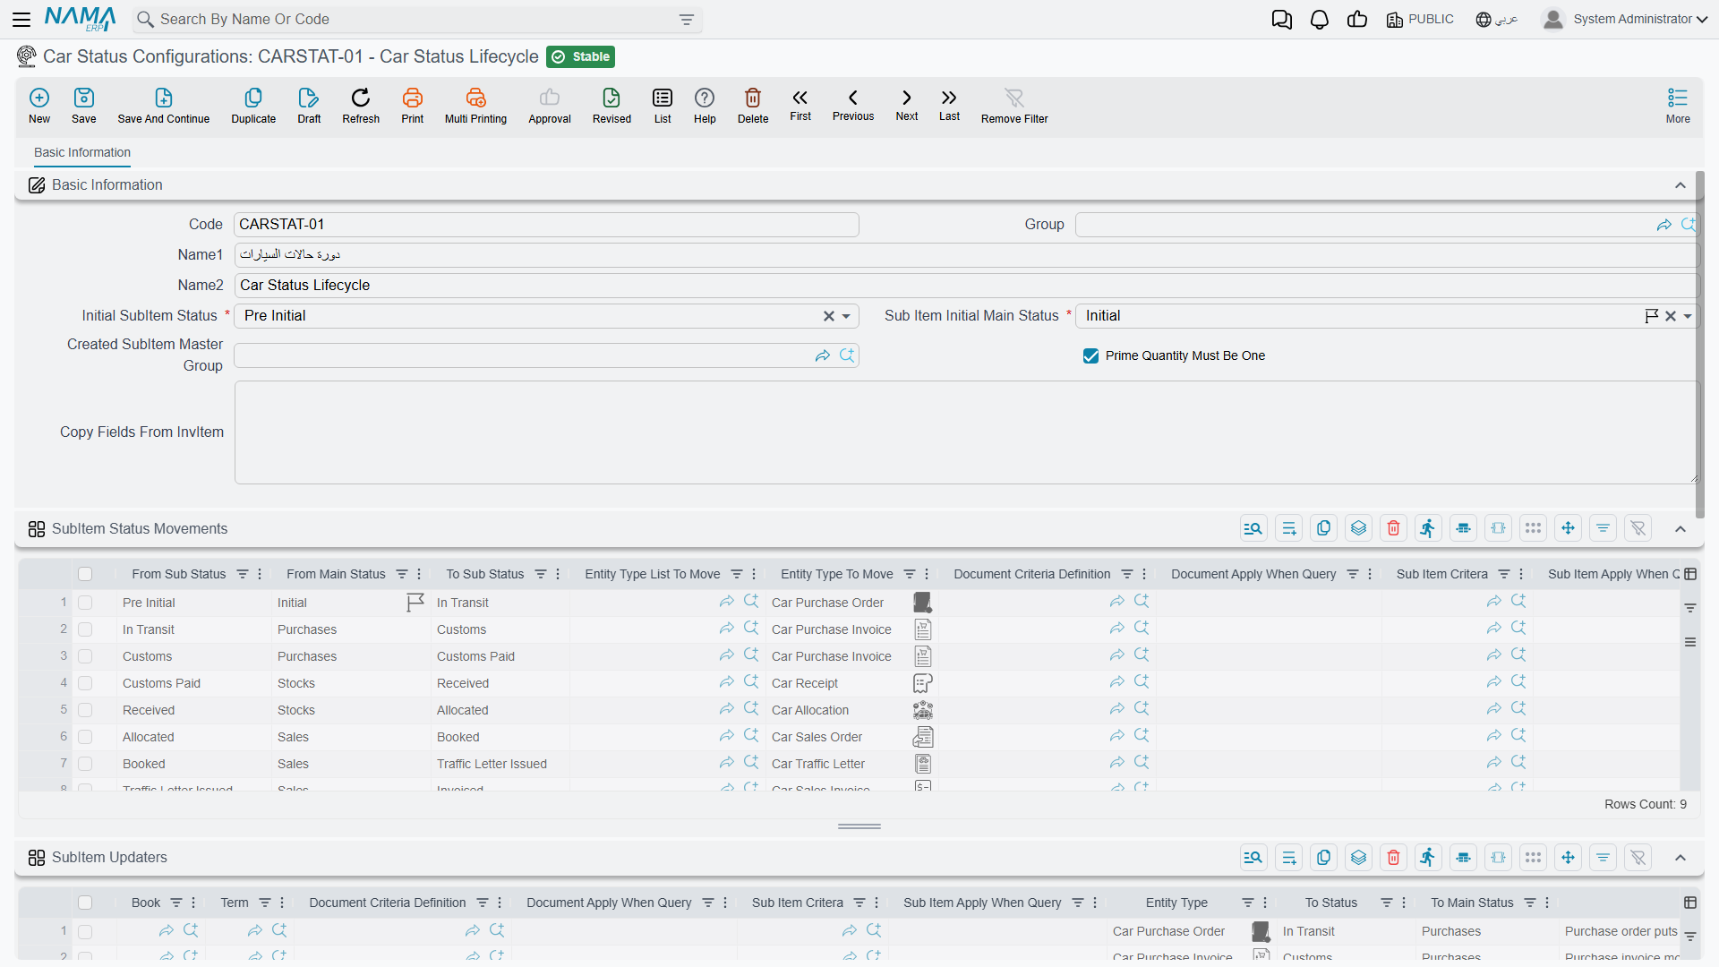This screenshot has width=1719, height=967.
Task: Collapse the SubItem Status Movements section
Action: coord(1681,529)
